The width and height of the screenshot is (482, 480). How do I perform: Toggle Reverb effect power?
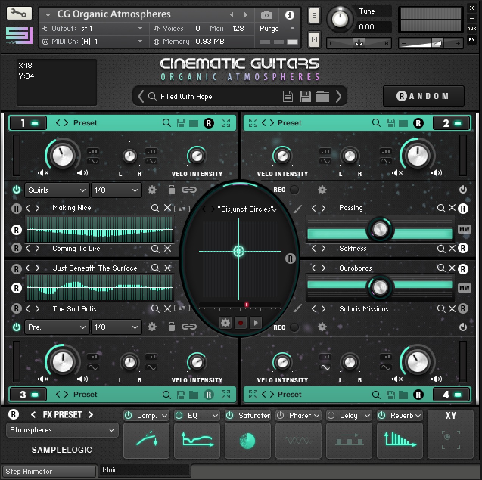click(382, 415)
